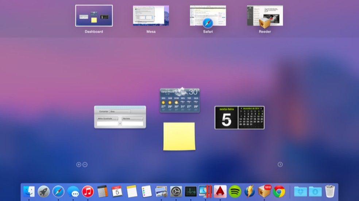This screenshot has height=201, width=359.
Task: Open Google Chrome in the Dock
Action: pyautogui.click(x=279, y=191)
